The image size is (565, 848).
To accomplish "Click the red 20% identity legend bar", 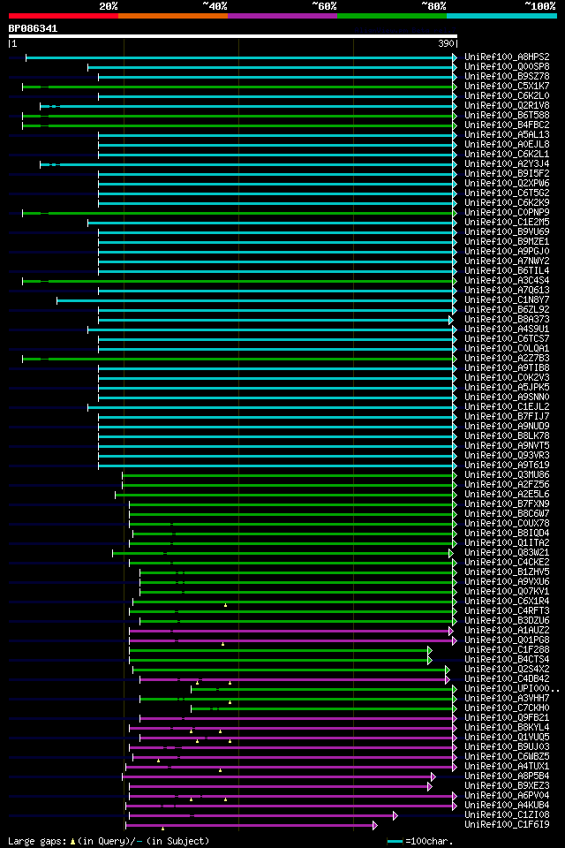I will click(x=64, y=16).
